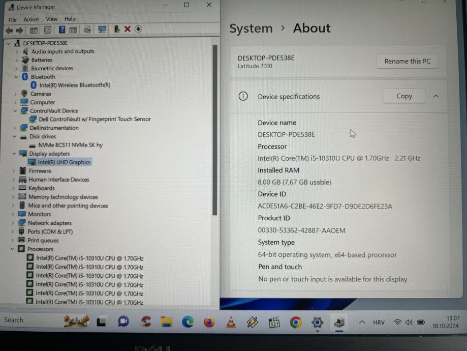Expand the Biometric devices node
467x351 pixels.
coord(16,68)
